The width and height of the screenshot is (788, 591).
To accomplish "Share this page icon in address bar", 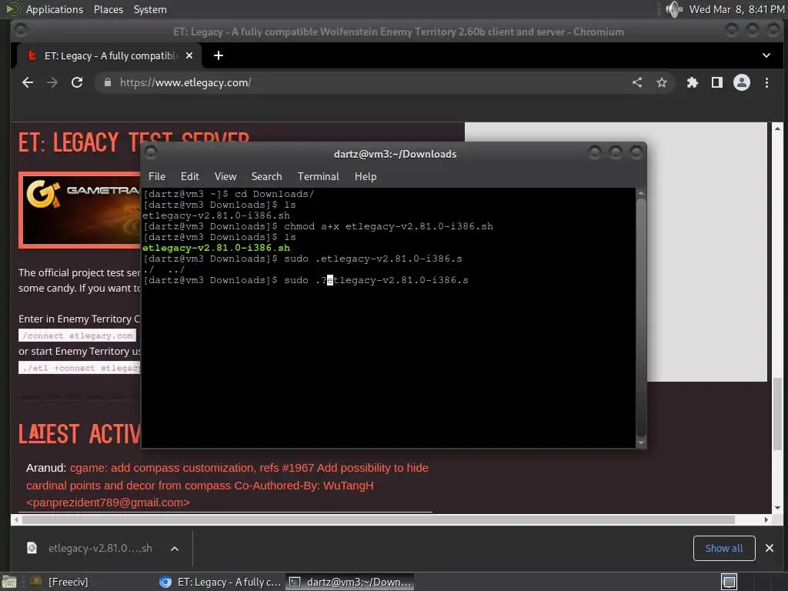I will coord(637,82).
